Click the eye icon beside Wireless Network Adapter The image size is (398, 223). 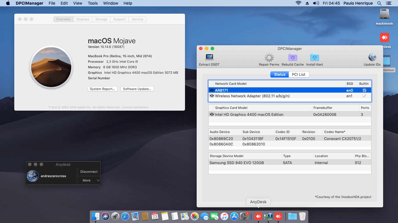[212, 96]
